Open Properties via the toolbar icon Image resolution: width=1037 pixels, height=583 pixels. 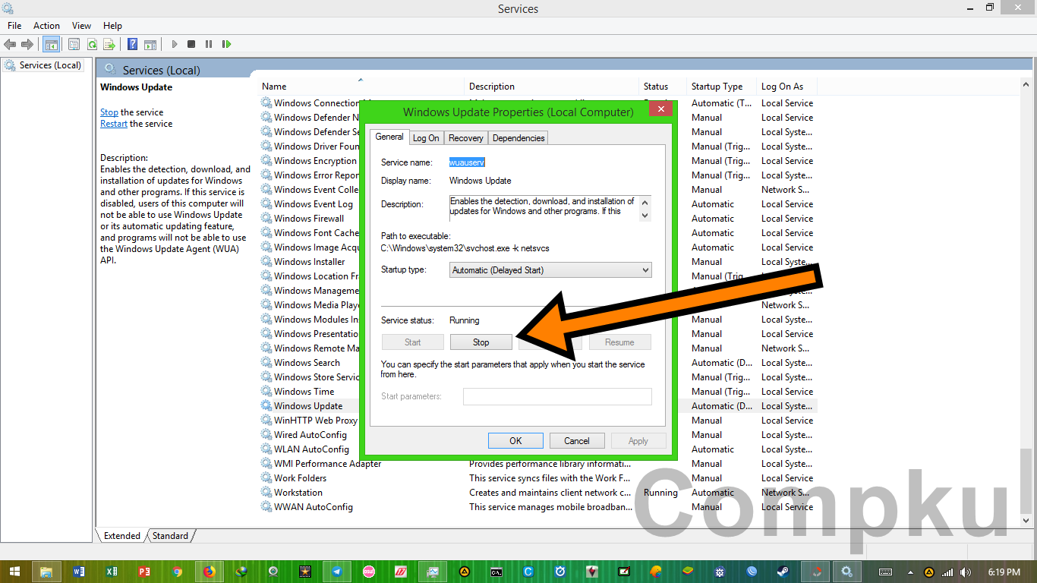click(74, 44)
